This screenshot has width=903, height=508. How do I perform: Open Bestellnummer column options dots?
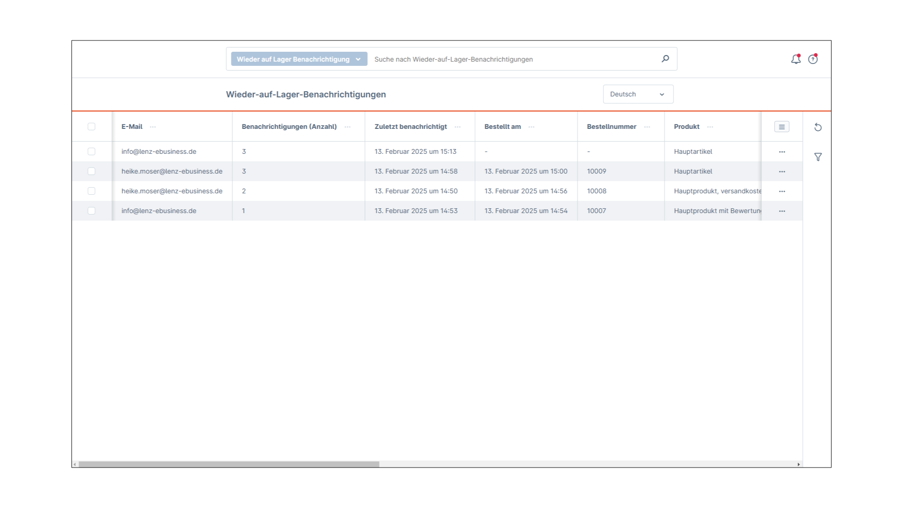[x=647, y=127]
